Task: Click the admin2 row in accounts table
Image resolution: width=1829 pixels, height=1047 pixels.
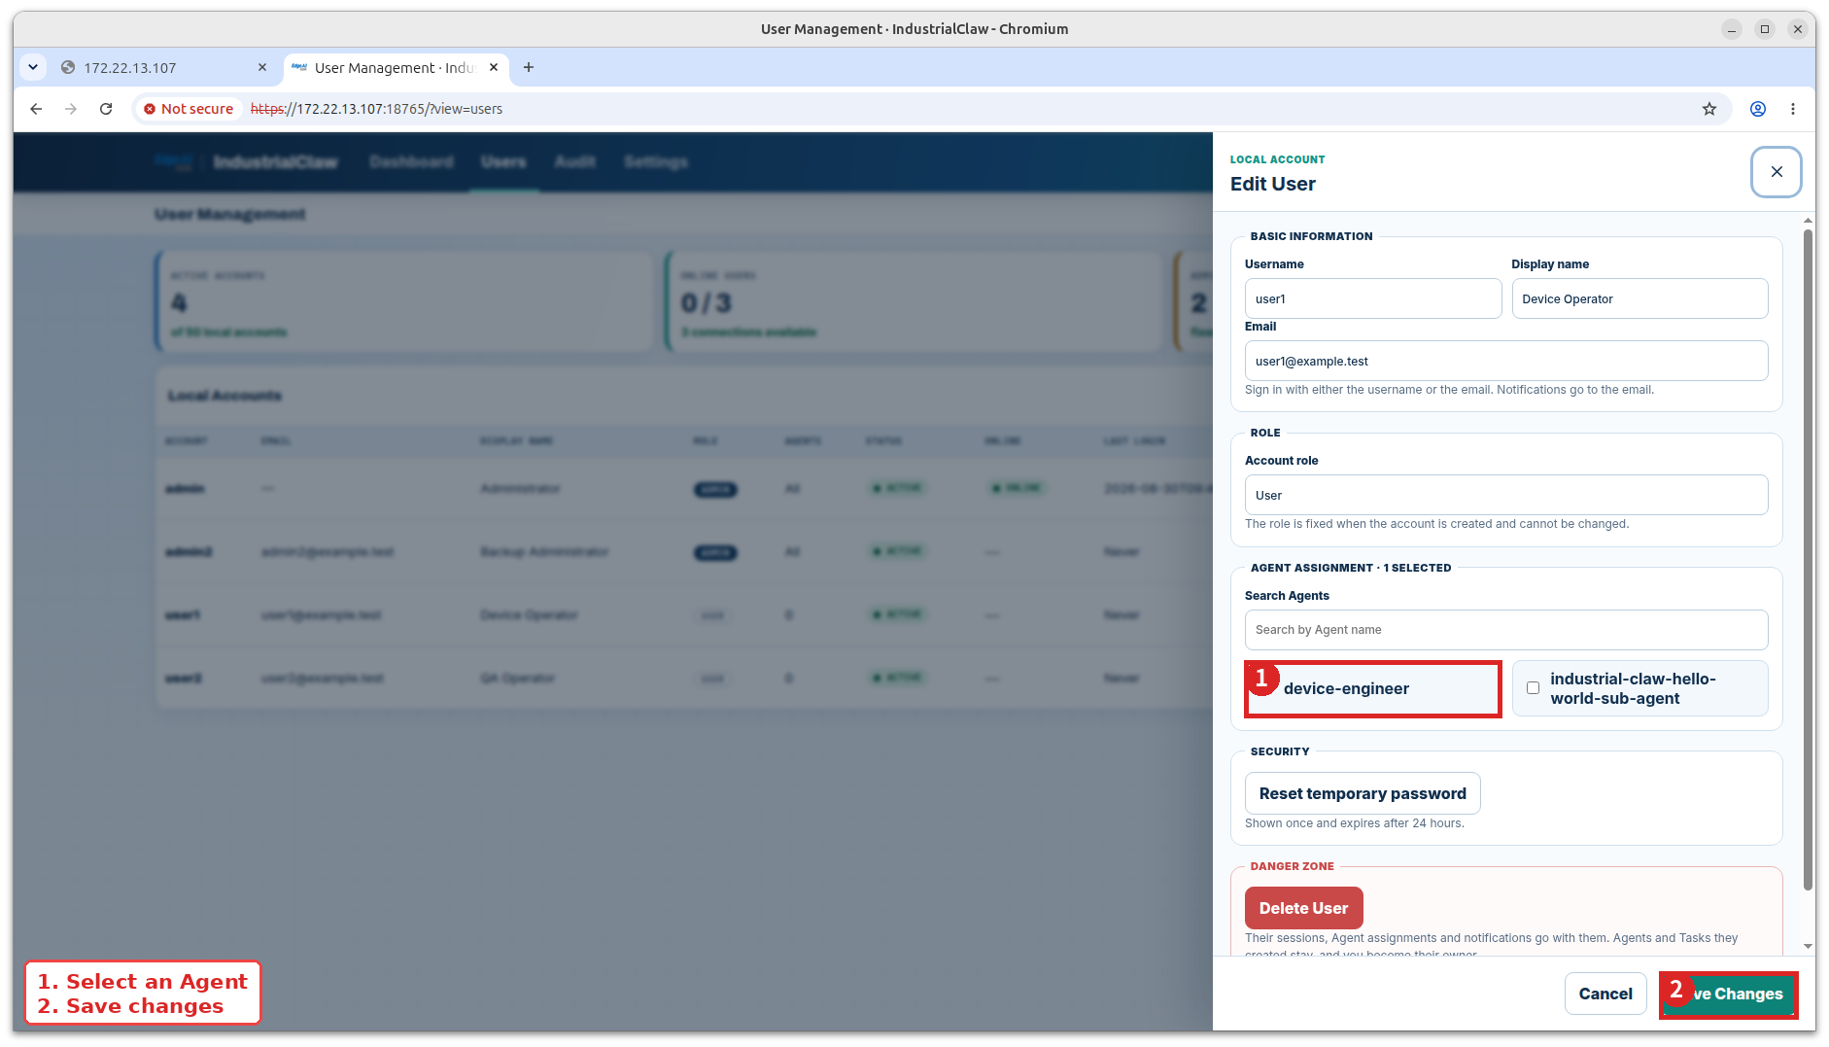Action: coord(683,551)
